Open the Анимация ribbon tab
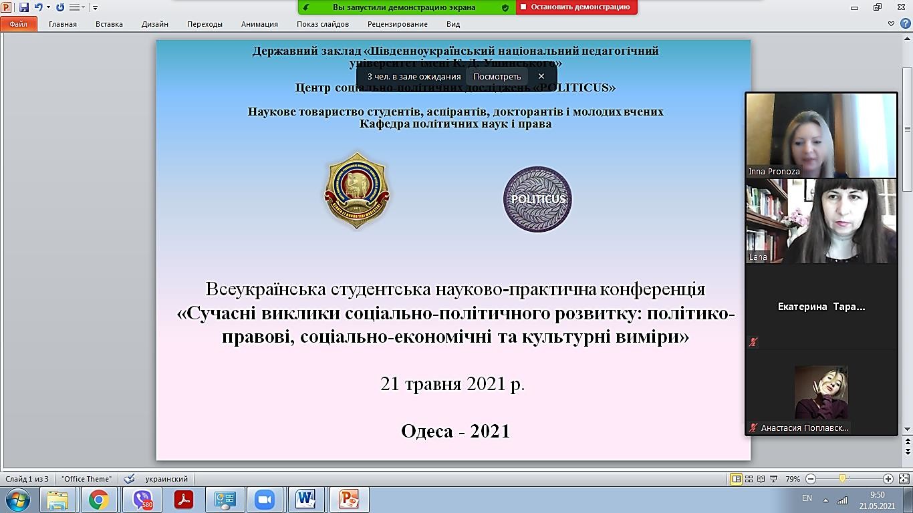This screenshot has width=913, height=513. point(259,24)
